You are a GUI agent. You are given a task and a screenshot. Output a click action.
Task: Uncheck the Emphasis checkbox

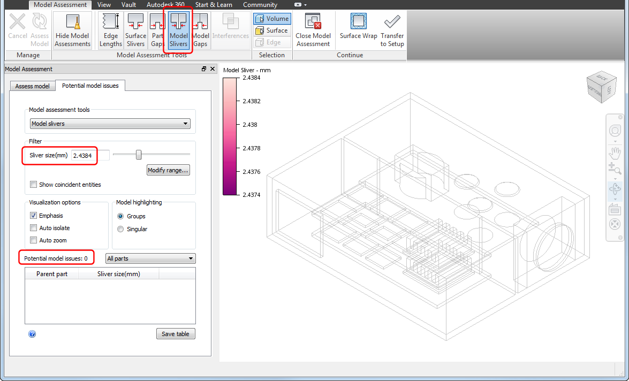(34, 215)
